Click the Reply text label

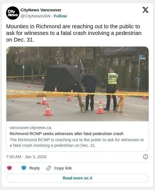[x=34, y=168]
